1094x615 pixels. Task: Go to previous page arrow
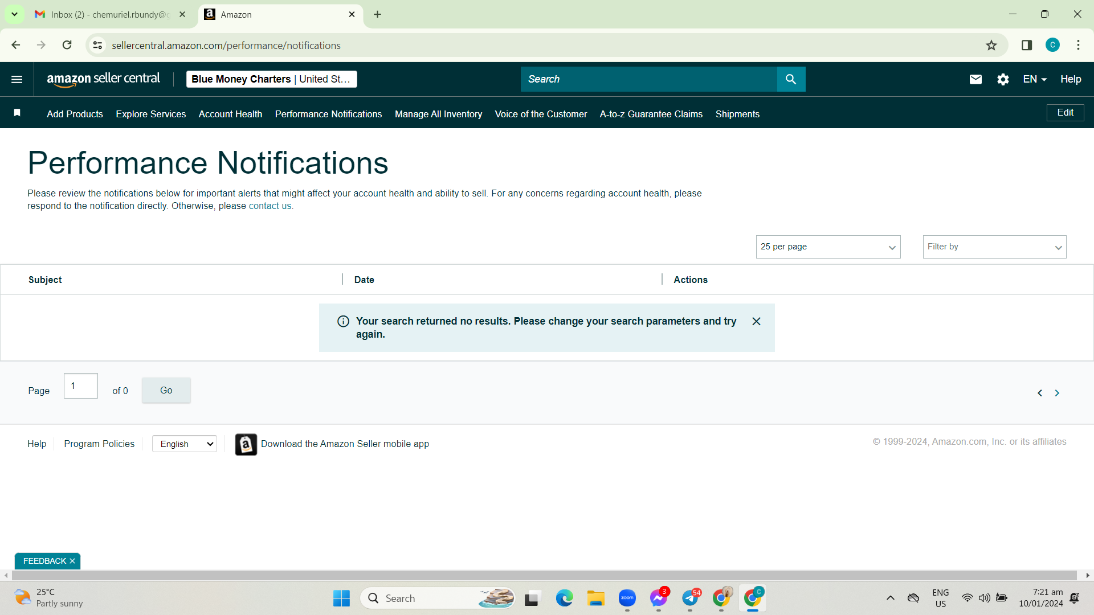pos(1040,393)
